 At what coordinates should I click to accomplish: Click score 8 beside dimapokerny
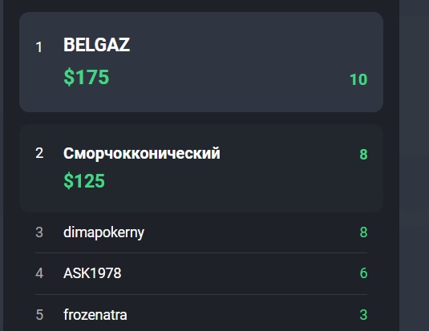(x=363, y=232)
